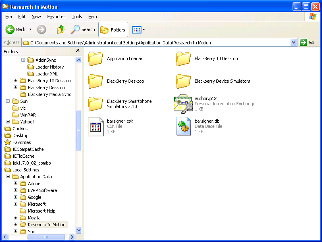Viewport: 322px width, 242px height.
Task: Click the Windows flag logo
Action: (x=312, y=17)
